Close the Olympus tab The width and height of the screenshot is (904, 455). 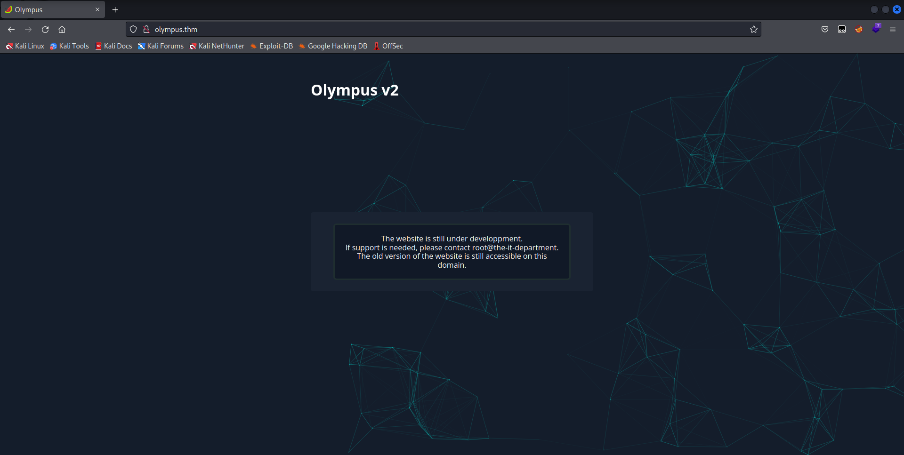tap(97, 9)
